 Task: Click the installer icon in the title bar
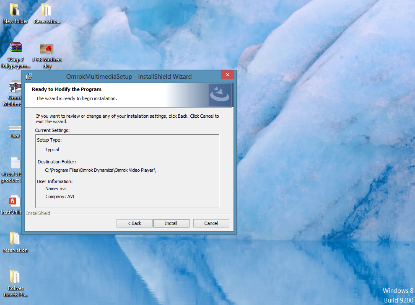[29, 76]
